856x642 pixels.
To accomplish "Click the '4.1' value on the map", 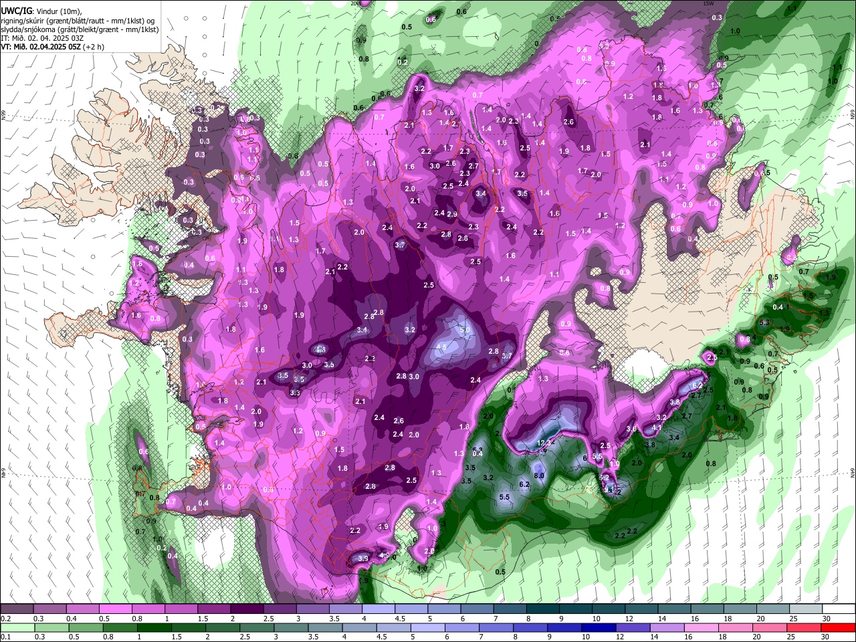I will [657, 428].
